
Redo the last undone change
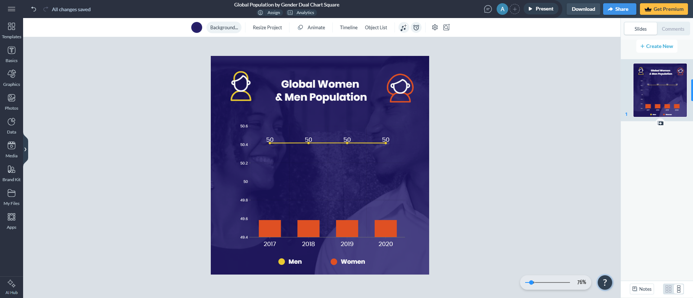coord(45,9)
